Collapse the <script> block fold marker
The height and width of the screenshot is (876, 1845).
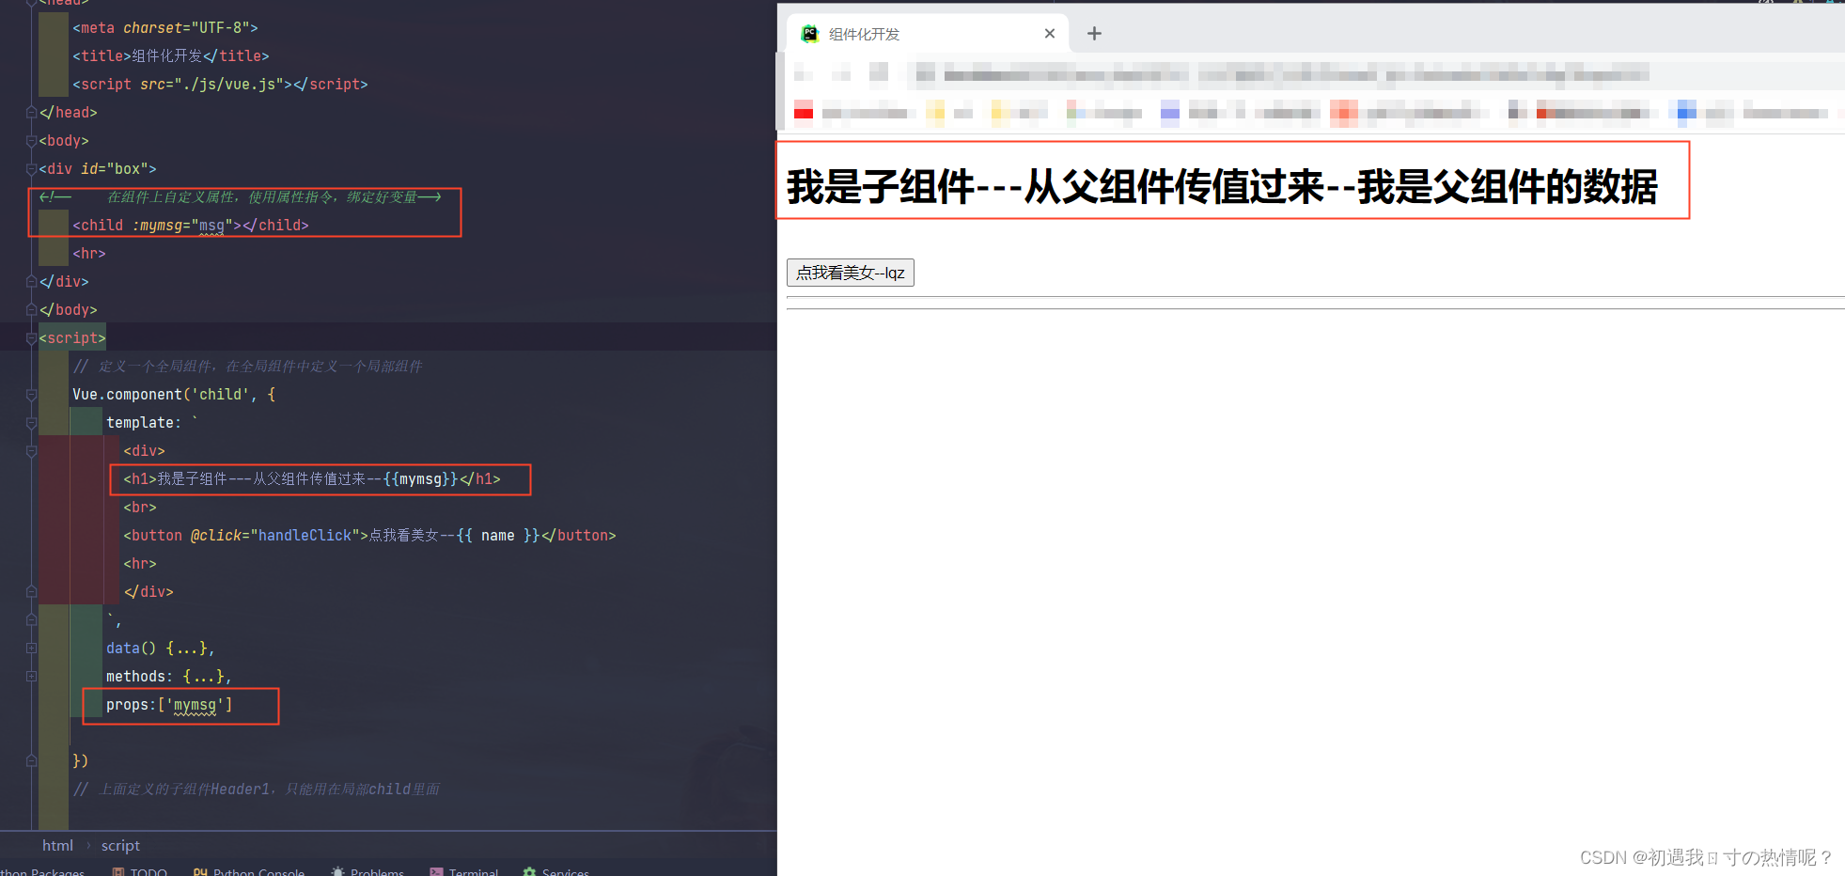click(x=31, y=338)
